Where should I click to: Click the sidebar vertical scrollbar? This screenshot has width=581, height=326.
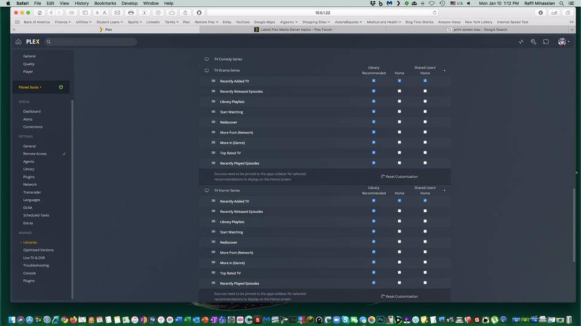coord(72,199)
